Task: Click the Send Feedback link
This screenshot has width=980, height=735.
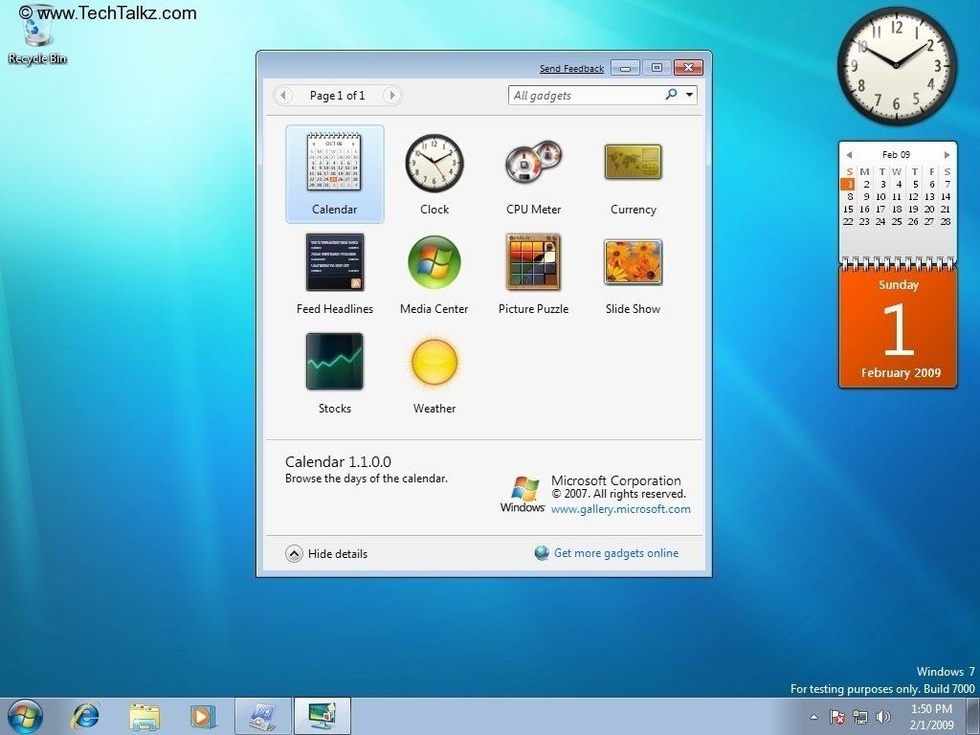Action: (571, 69)
